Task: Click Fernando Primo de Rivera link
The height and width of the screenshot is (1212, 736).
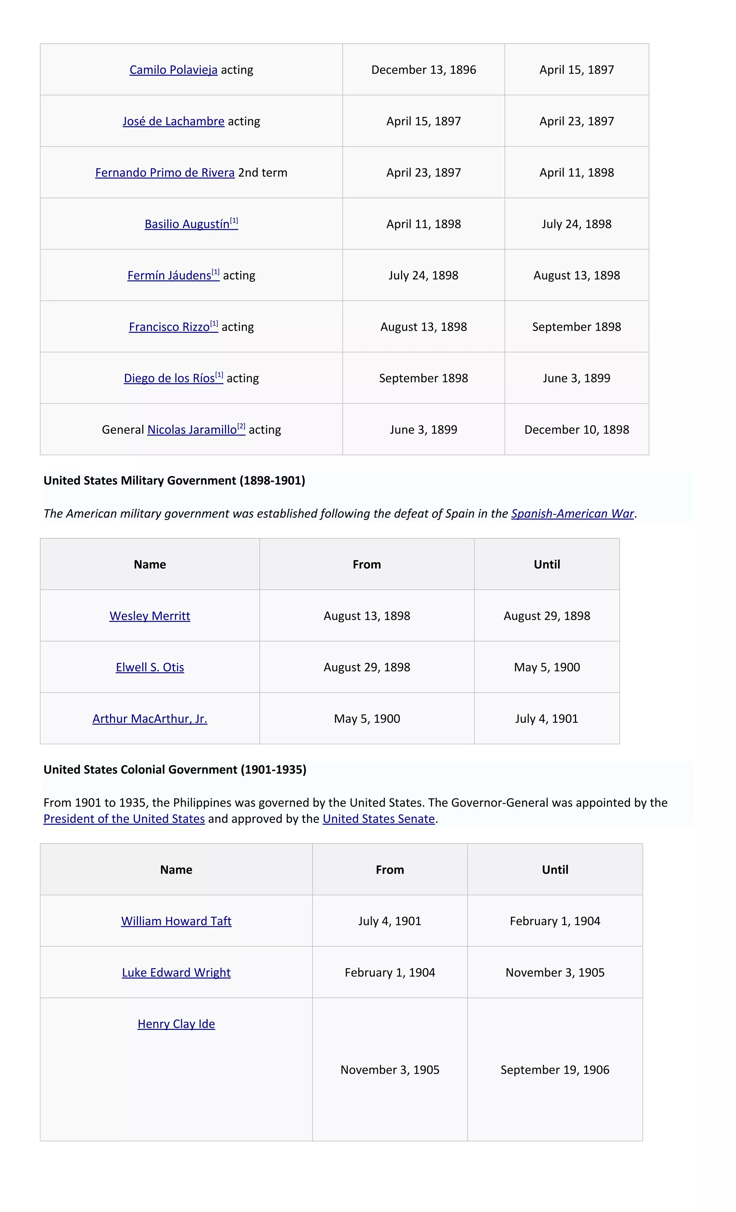Action: [x=165, y=172]
